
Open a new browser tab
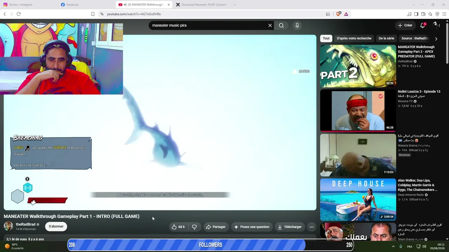pyautogui.click(x=235, y=5)
